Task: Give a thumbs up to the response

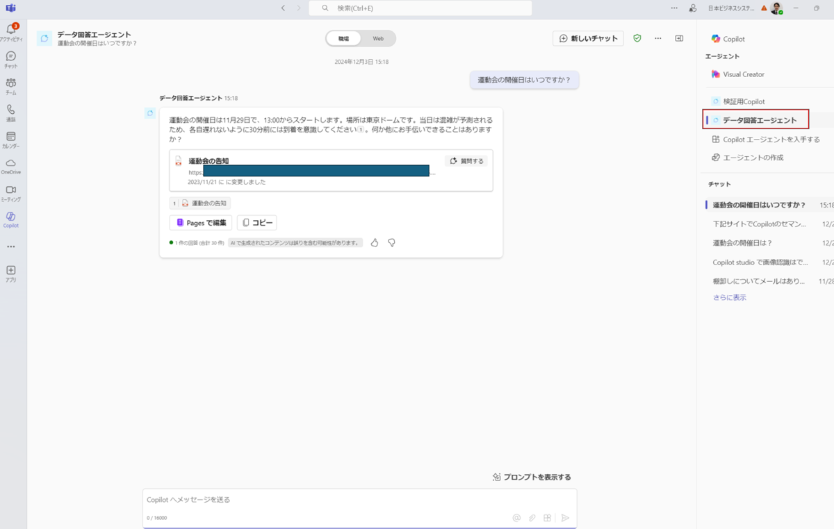Action: (375, 243)
